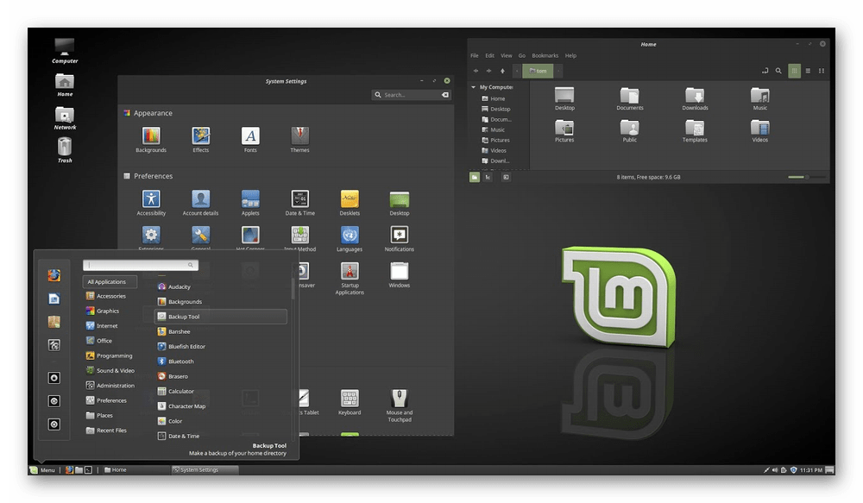Screen dimensions: 863x503
Task: Clear the System Settings search field
Action: pos(444,95)
